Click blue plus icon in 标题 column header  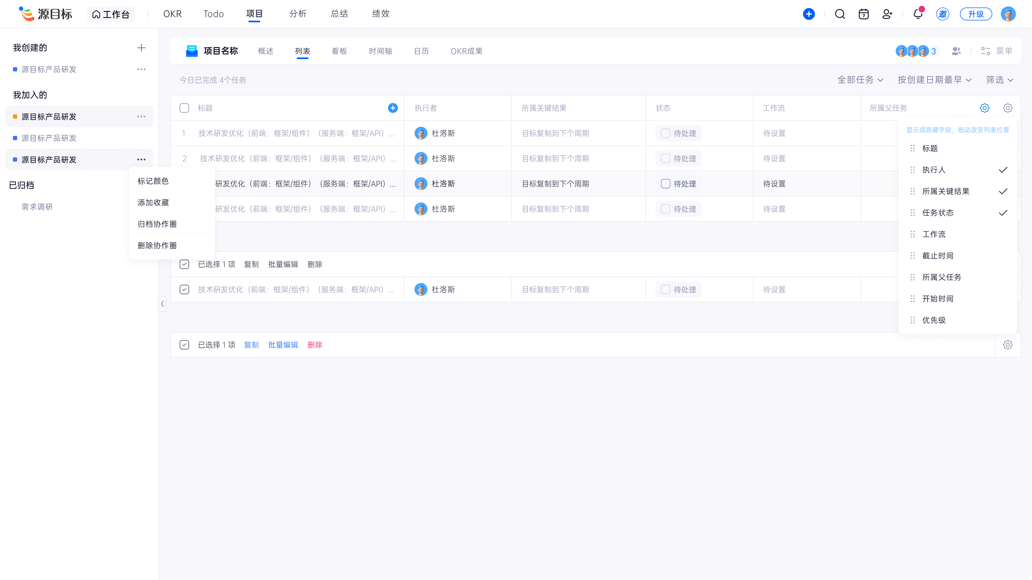click(x=393, y=108)
